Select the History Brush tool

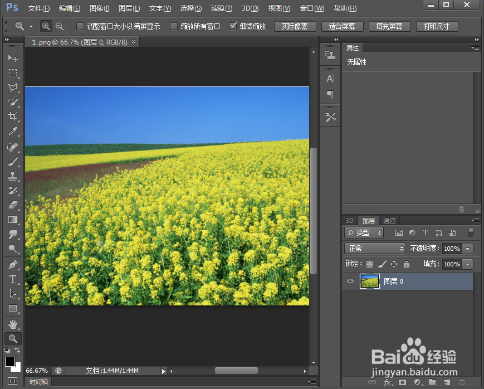(13, 191)
